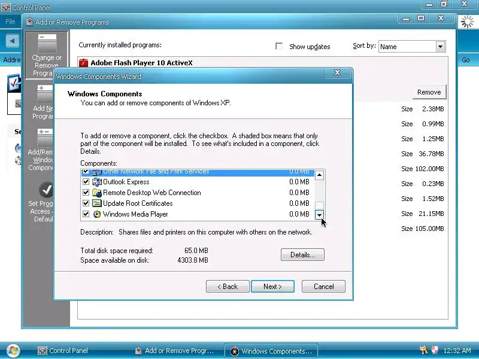The image size is (479, 359).
Task: Switch to Add or Remove Programs taskbar button
Action: 174,351
